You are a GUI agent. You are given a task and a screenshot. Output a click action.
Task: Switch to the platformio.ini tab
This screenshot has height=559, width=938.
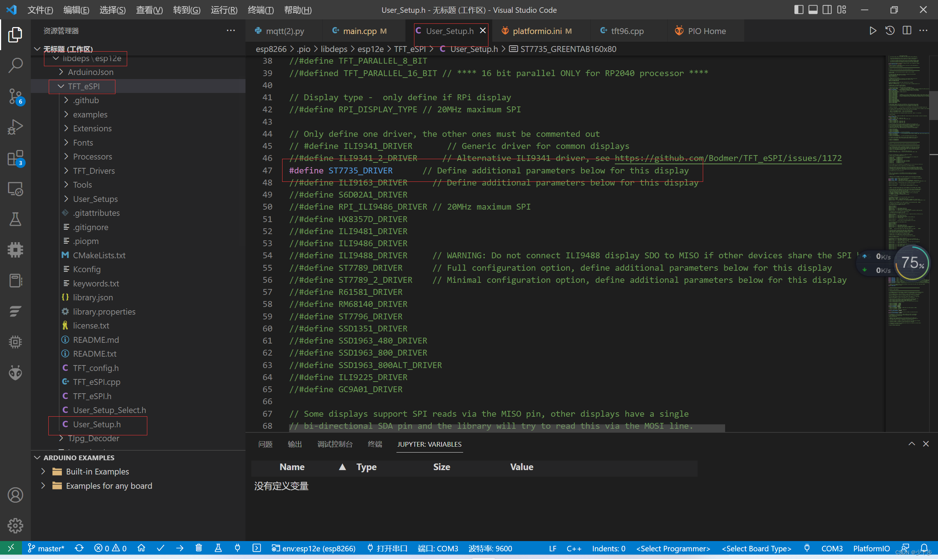point(537,31)
